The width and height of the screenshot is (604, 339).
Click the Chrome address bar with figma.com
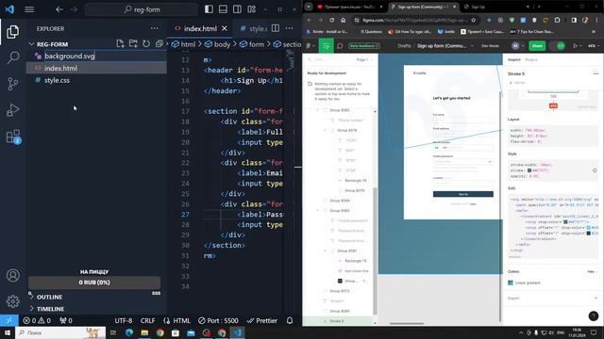point(416,20)
